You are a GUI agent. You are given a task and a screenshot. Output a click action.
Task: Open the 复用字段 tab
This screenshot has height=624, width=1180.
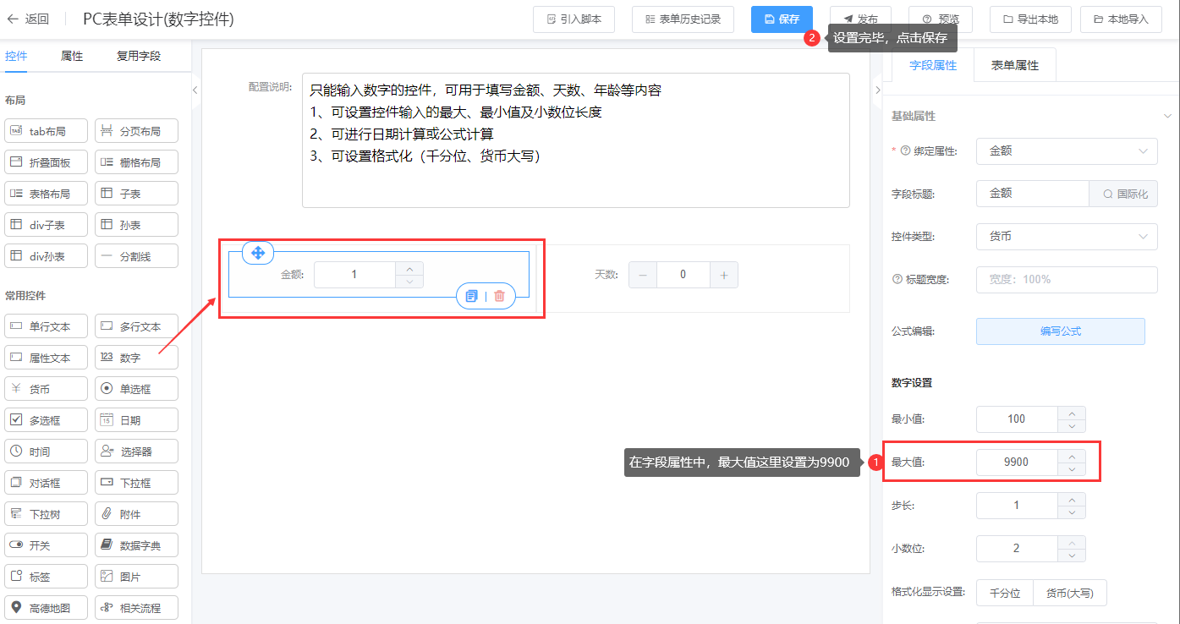click(x=139, y=56)
